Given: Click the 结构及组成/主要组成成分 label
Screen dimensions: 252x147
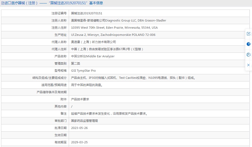Looking at the screenshot, I should tap(50, 78).
